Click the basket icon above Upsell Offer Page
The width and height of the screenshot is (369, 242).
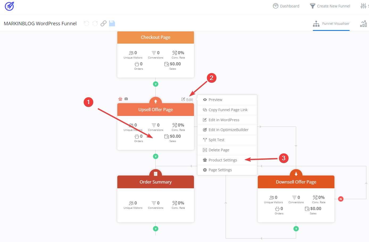pos(120,99)
